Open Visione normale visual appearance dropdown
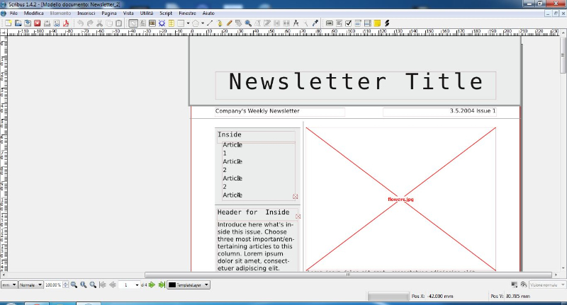567x305 pixels. point(547,284)
